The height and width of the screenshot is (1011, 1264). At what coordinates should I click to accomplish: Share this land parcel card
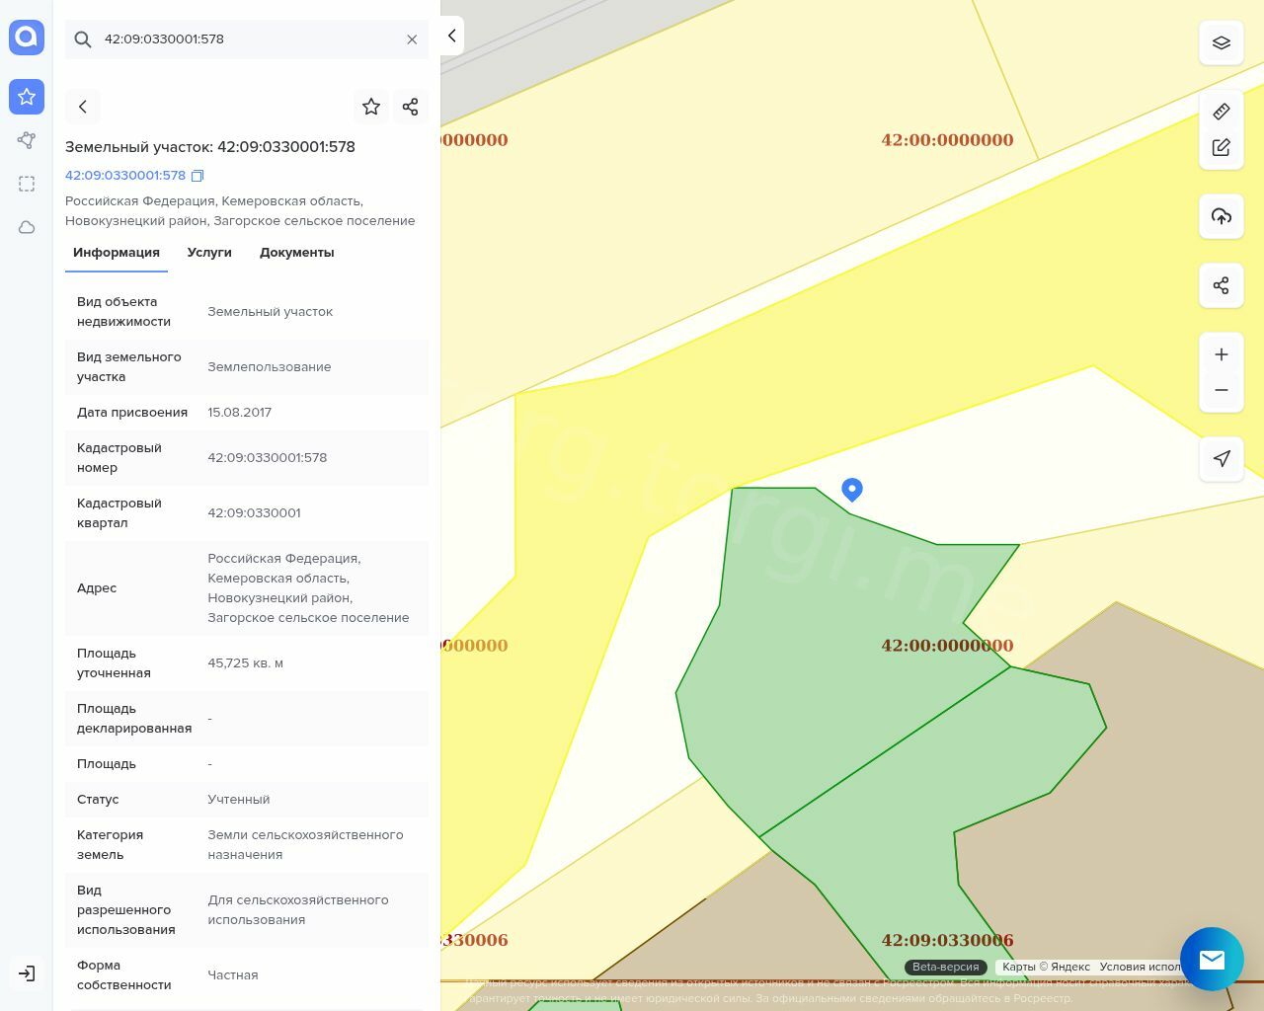(410, 107)
